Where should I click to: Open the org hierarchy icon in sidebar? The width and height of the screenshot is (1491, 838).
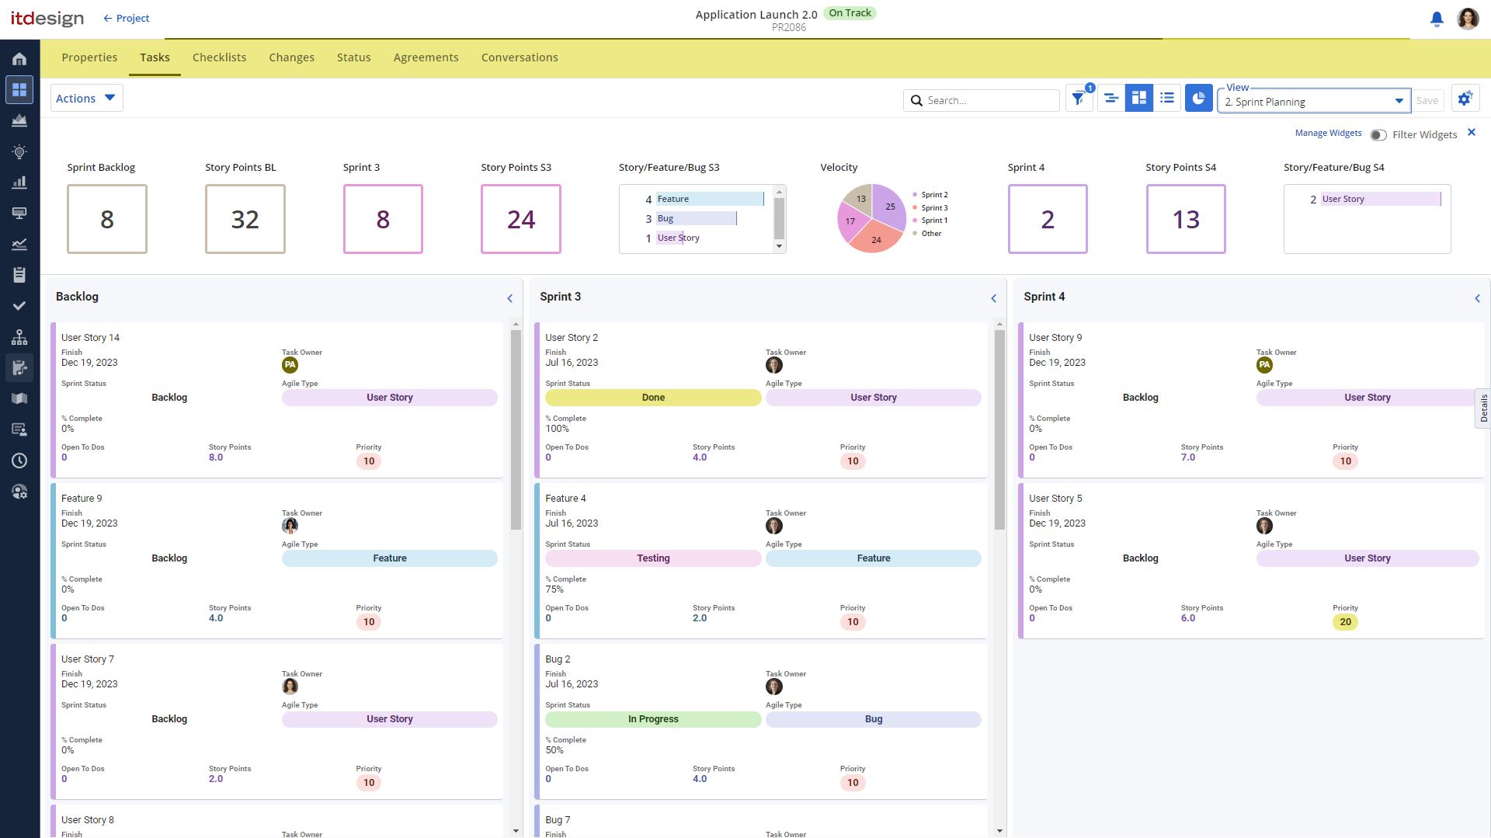[19, 337]
